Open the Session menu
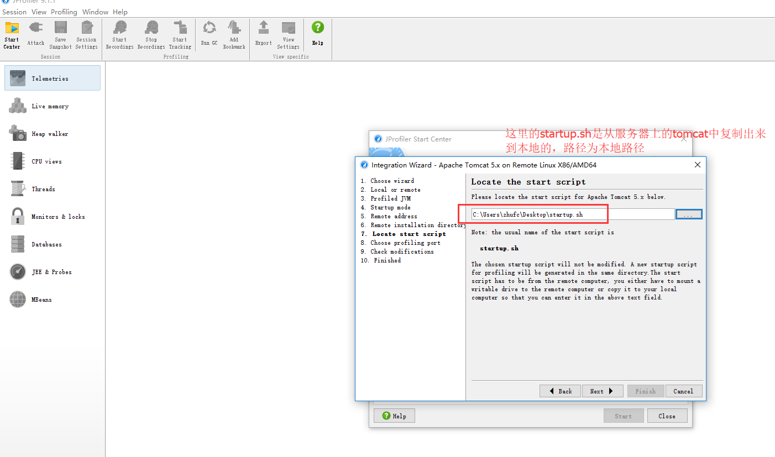This screenshot has width=775, height=457. point(14,12)
